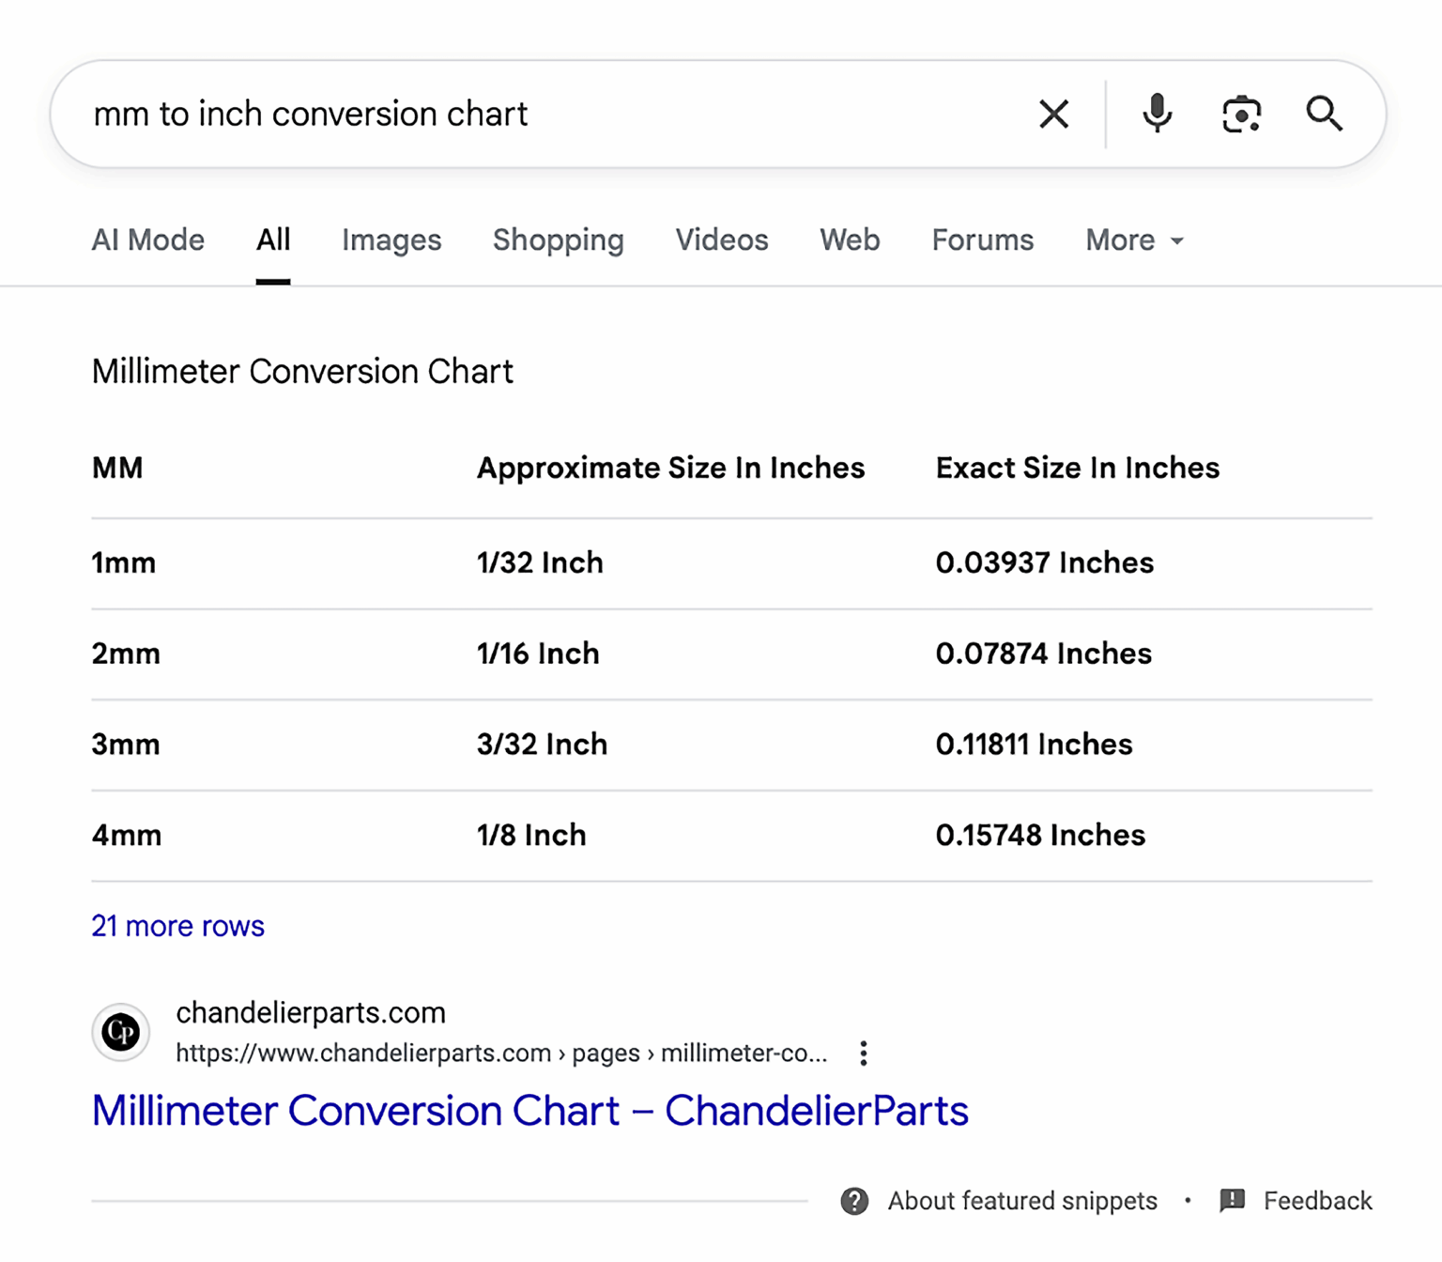The width and height of the screenshot is (1442, 1262).
Task: Click the question mark featured snippets icon
Action: pos(854,1201)
